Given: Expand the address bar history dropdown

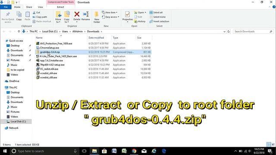Looking at the screenshot, I should [224, 31].
